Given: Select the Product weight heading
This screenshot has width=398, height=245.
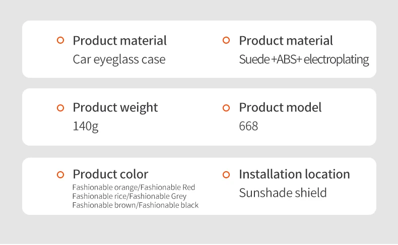Looking at the screenshot, I should (x=115, y=108).
